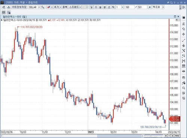The height and width of the screenshot is (138, 187).
Task: Open the chart settings gear icon
Action: [x=184, y=18]
